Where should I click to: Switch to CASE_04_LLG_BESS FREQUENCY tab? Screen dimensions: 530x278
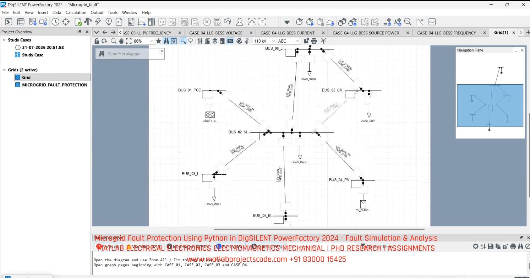coord(447,33)
